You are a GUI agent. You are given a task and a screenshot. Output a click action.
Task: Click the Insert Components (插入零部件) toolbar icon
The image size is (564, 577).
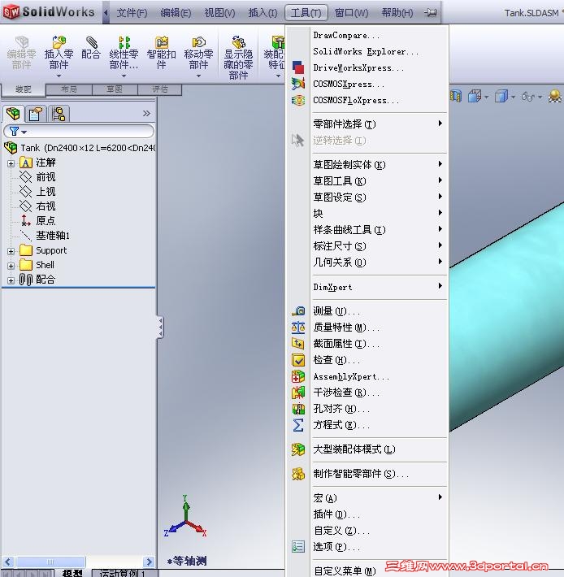click(59, 42)
